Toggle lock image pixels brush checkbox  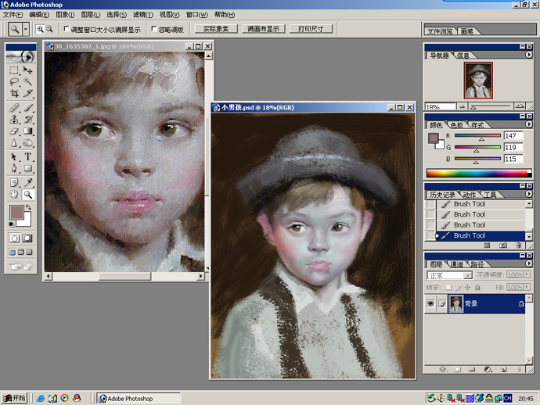[458, 287]
